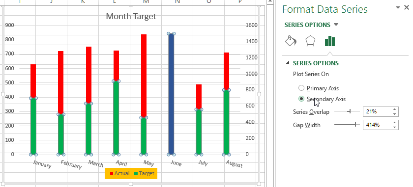Click the green August Target bar
Image resolution: width=413 pixels, height=187 pixels.
coord(226,122)
